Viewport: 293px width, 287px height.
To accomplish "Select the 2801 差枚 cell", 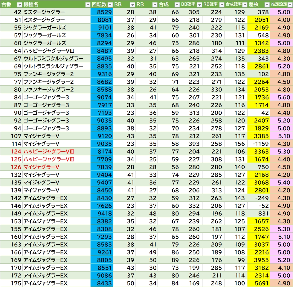I will pyautogui.click(x=259, y=190).
